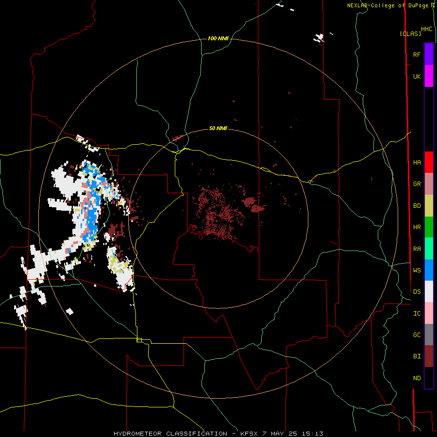437x437 pixels.
Task: Click the HA red legend swatch
Action: coord(429,162)
